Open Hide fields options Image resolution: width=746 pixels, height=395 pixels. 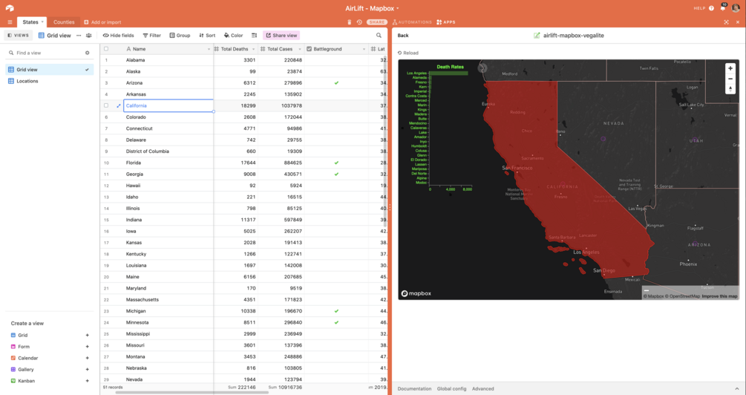point(119,35)
